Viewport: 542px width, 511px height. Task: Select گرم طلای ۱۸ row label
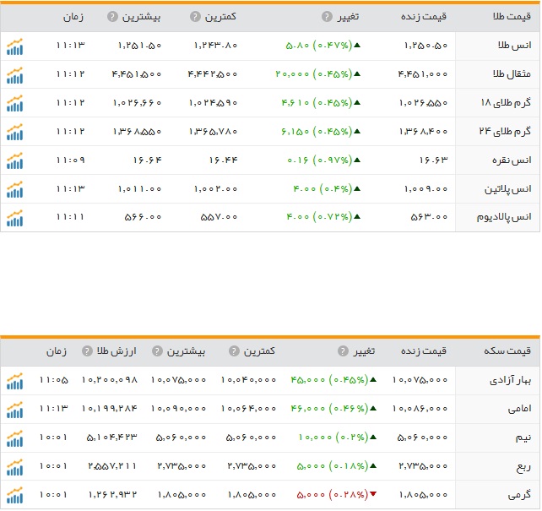pos(506,103)
